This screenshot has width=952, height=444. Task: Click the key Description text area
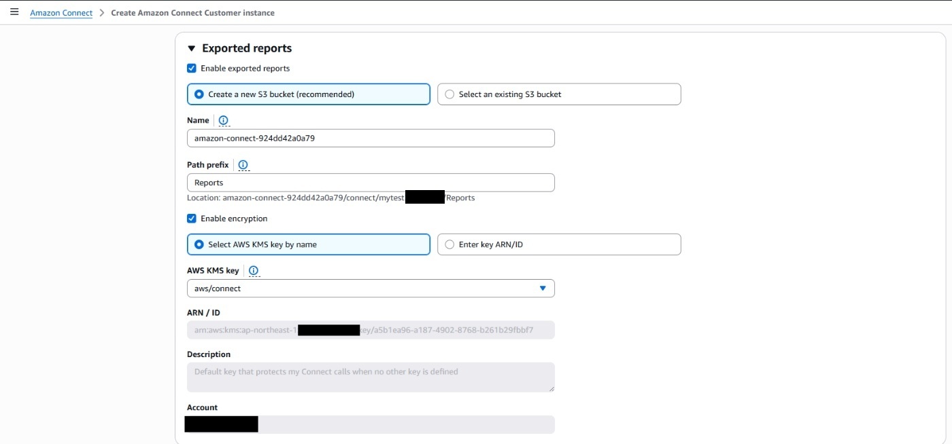371,377
